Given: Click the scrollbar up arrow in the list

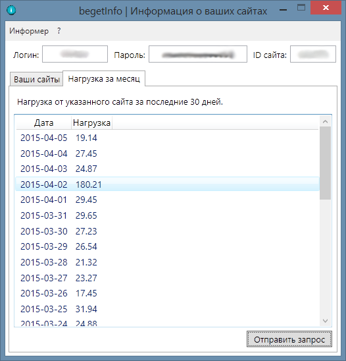Looking at the screenshot, I should click(325, 122).
